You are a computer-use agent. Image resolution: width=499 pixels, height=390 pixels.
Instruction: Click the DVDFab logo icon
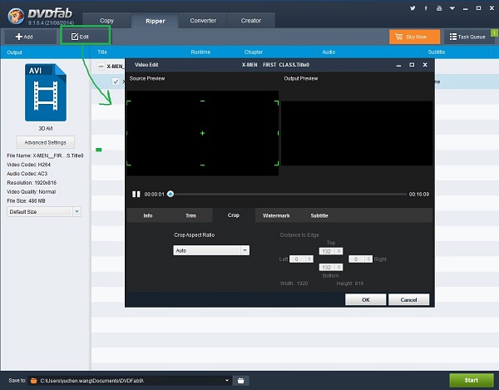click(16, 16)
